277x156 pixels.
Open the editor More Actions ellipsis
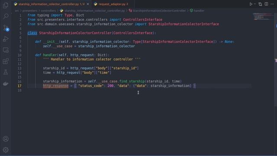pos(272,4)
